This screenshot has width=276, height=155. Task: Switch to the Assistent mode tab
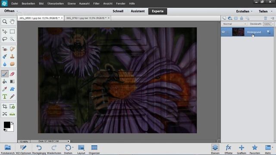pyautogui.click(x=138, y=11)
